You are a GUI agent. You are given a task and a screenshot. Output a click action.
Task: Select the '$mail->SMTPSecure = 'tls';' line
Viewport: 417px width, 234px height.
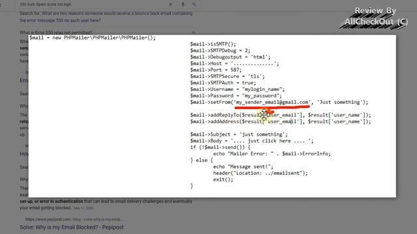point(227,77)
